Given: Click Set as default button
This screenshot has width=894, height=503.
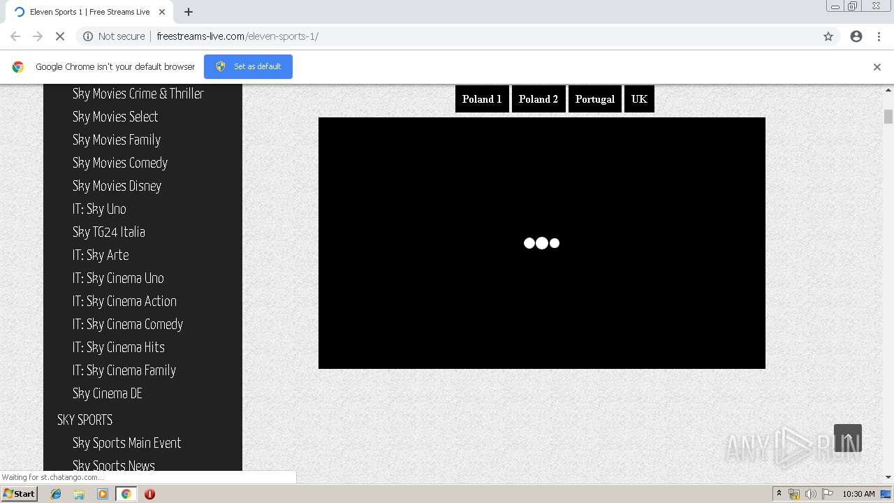Looking at the screenshot, I should (x=248, y=66).
